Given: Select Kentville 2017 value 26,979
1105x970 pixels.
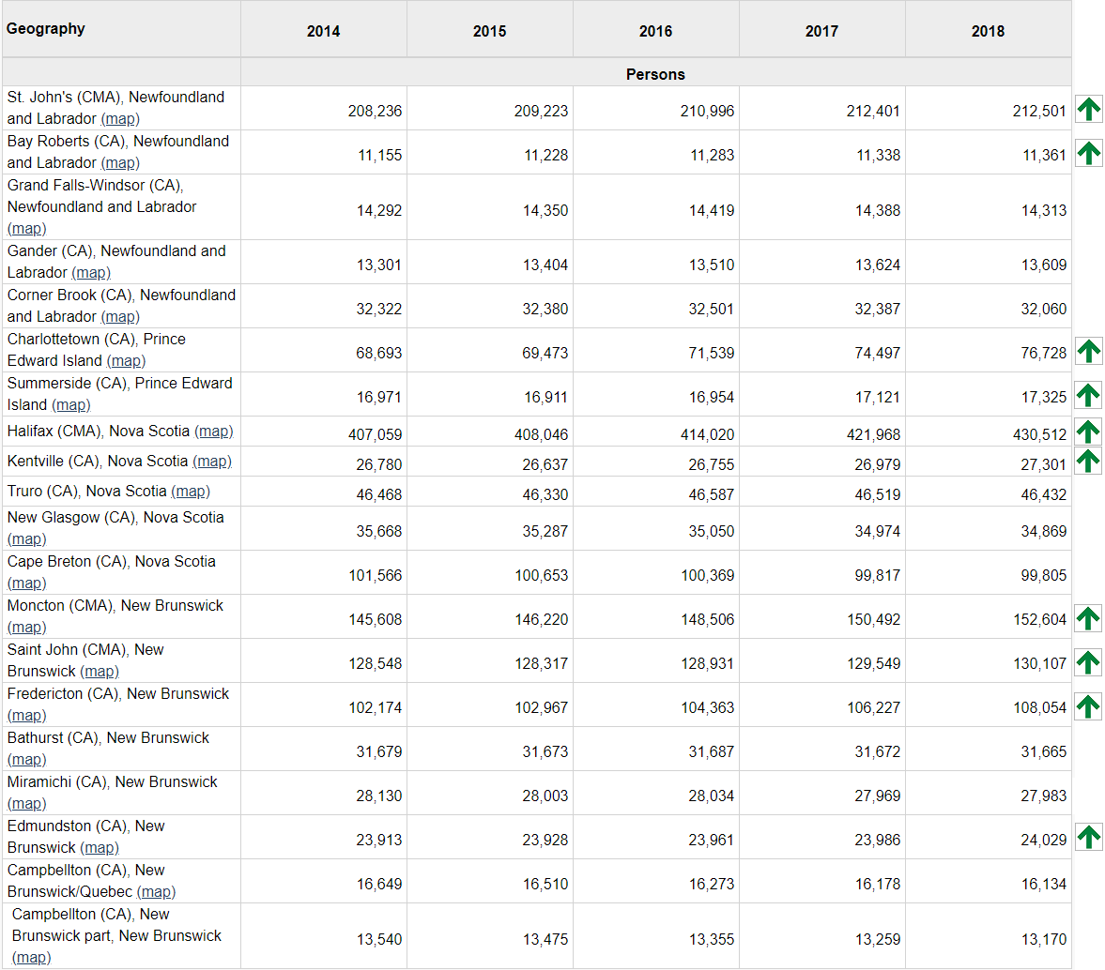Looking at the screenshot, I should tap(878, 465).
